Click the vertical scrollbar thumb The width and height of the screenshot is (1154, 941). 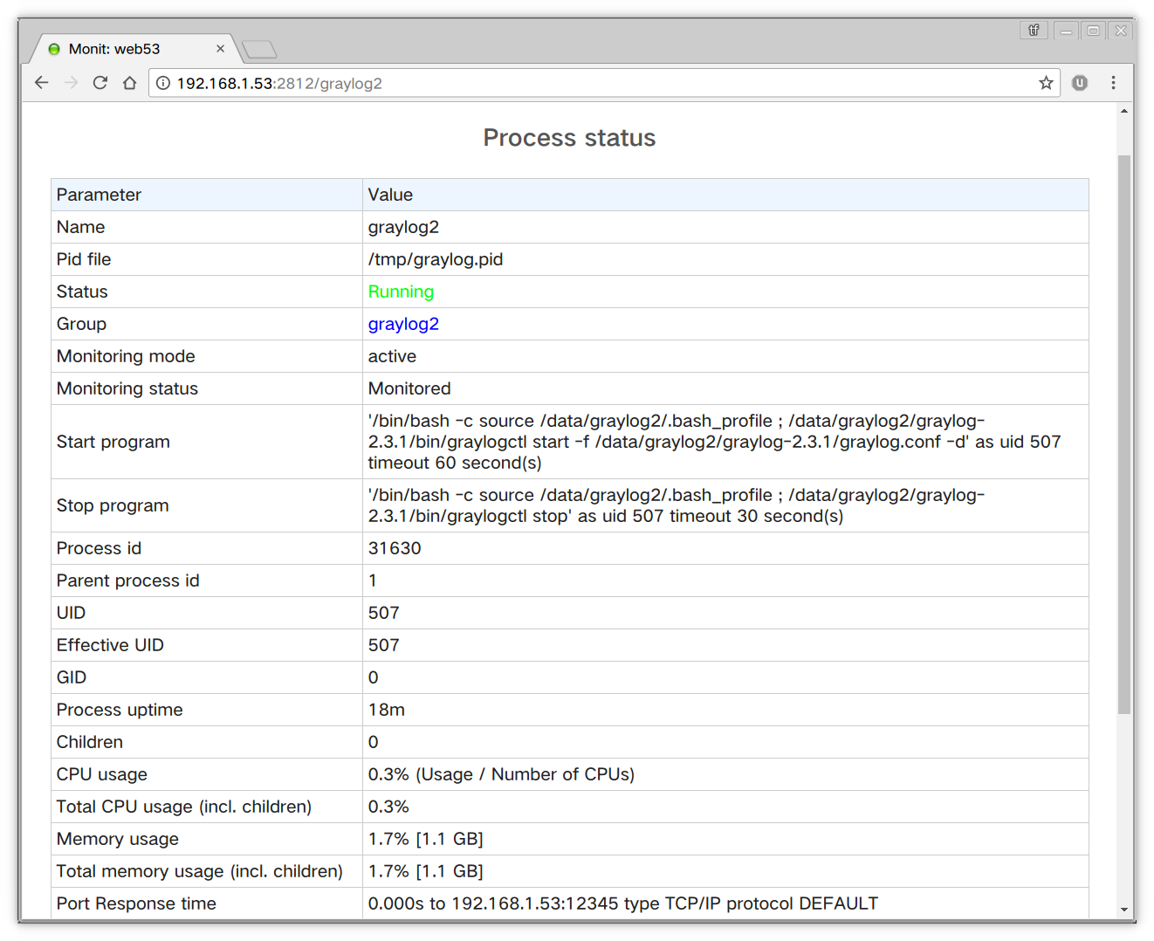[x=1124, y=436]
